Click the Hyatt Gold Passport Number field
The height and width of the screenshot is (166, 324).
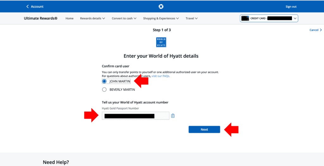(x=135, y=116)
